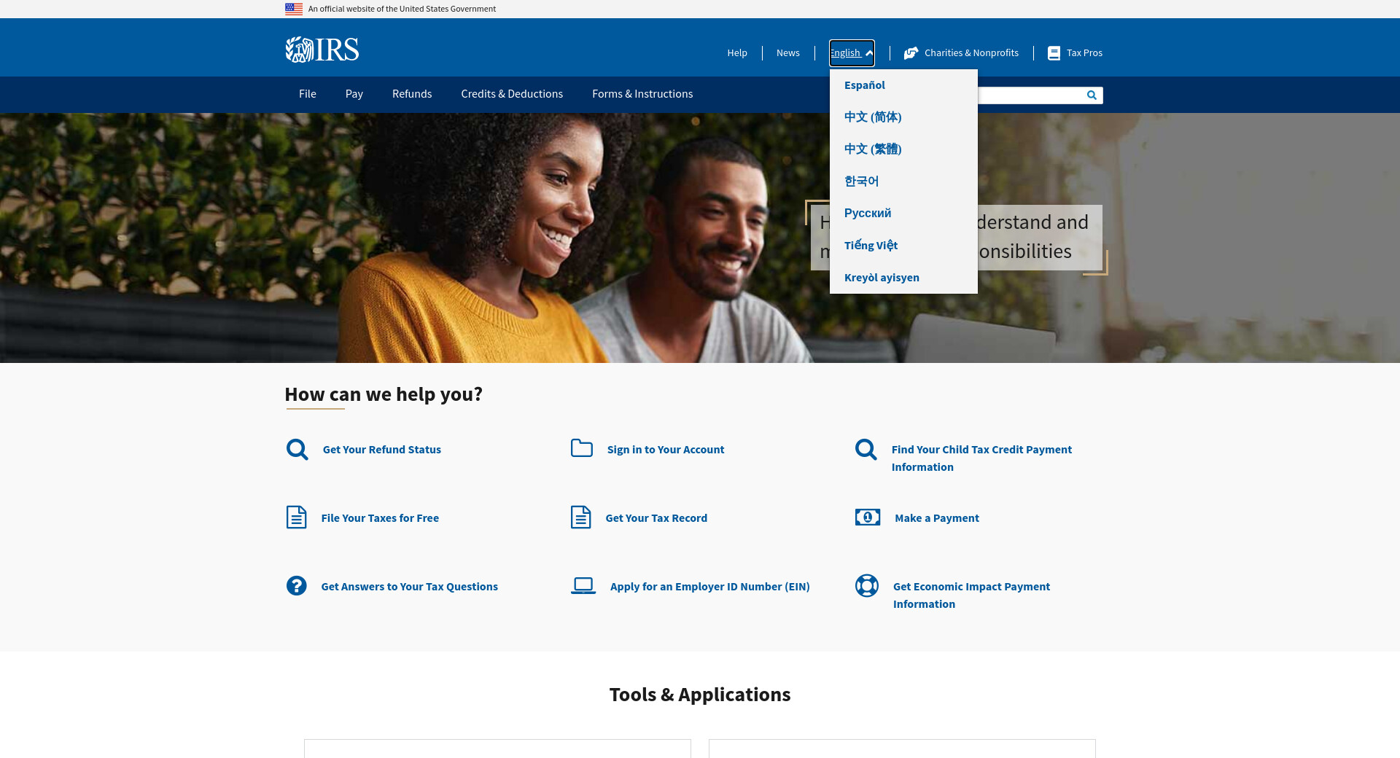Select Español from language list
1400x758 pixels.
point(864,85)
